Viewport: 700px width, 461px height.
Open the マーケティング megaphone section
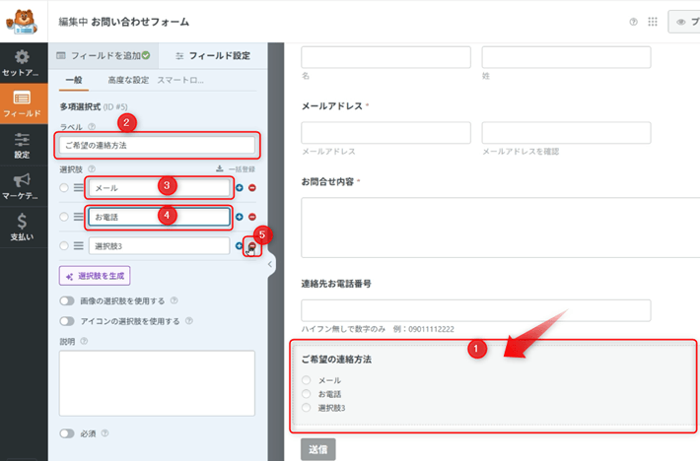tap(23, 186)
